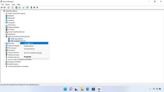The width and height of the screenshot is (164, 92).
Task: Select the Keyboards category
Action: (12, 34)
